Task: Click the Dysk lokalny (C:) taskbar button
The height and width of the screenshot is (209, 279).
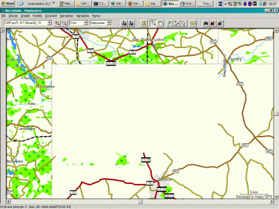Action: pyautogui.click(x=39, y=3)
